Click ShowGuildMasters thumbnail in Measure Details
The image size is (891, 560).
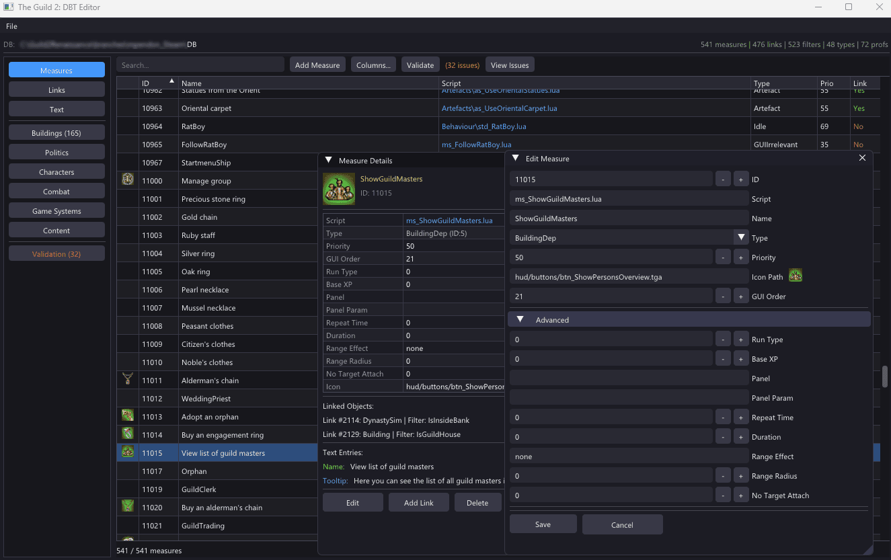(x=339, y=188)
